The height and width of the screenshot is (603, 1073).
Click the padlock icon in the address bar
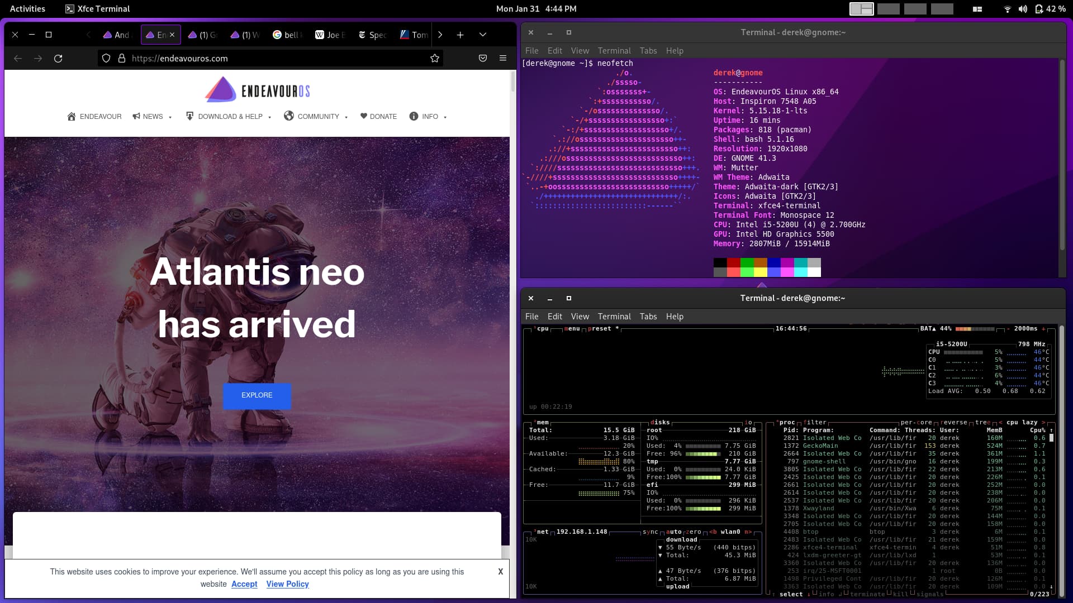tap(122, 58)
